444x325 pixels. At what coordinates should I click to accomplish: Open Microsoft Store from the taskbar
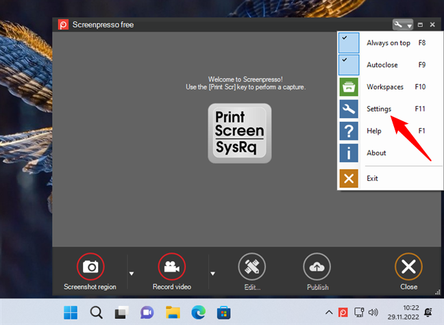(223, 313)
